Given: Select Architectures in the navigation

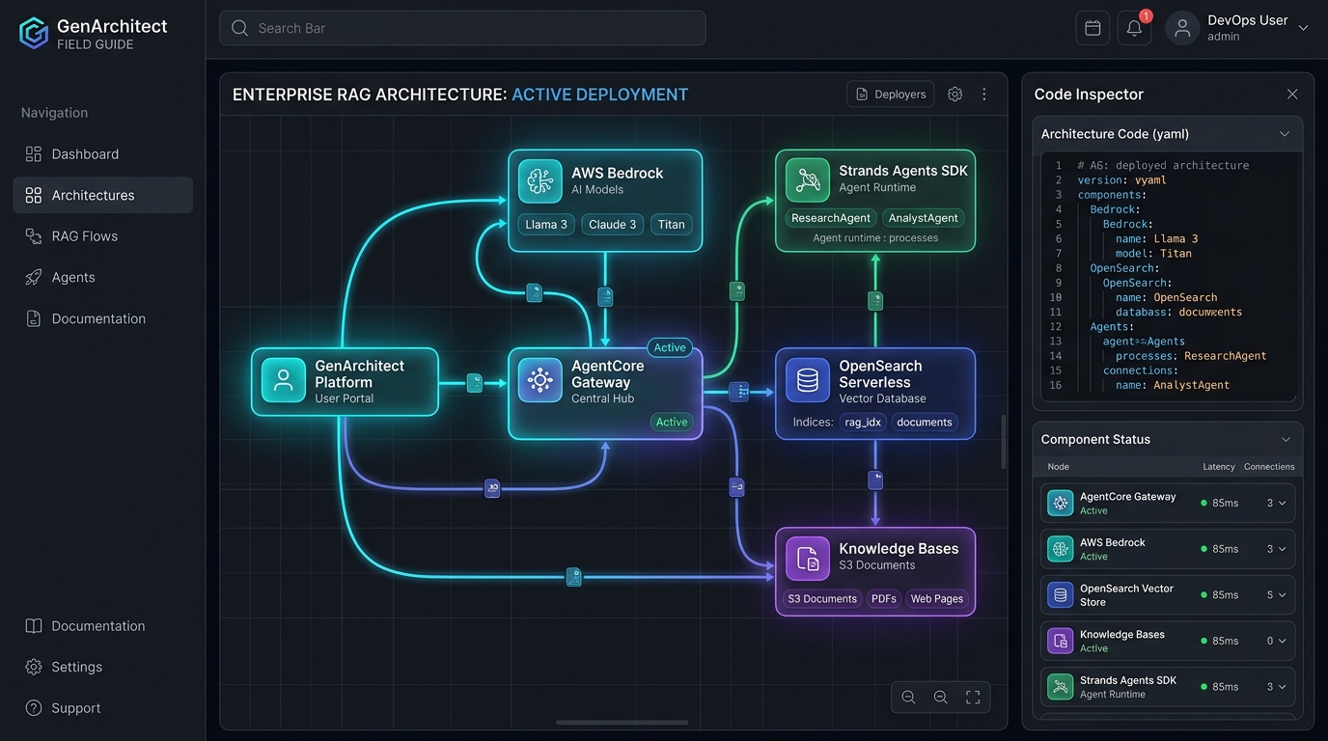Looking at the screenshot, I should click(x=103, y=195).
